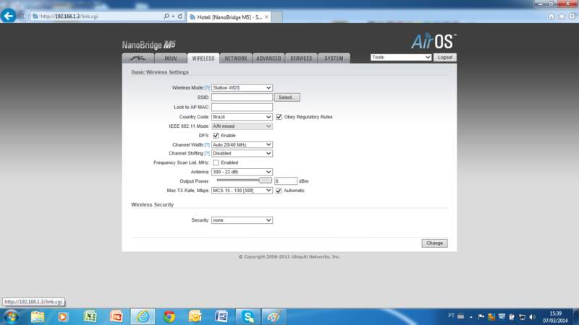579x325 pixels.
Task: Click the Channel Shifting help [?] link
Action: pos(207,153)
